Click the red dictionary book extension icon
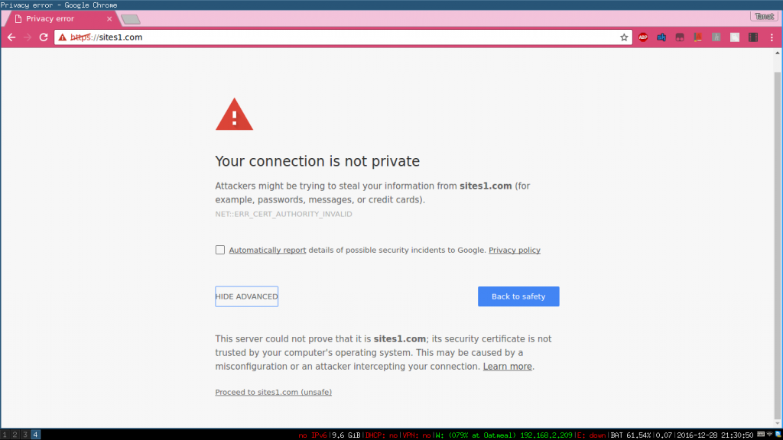Screen dimensions: 783x440 (698, 37)
